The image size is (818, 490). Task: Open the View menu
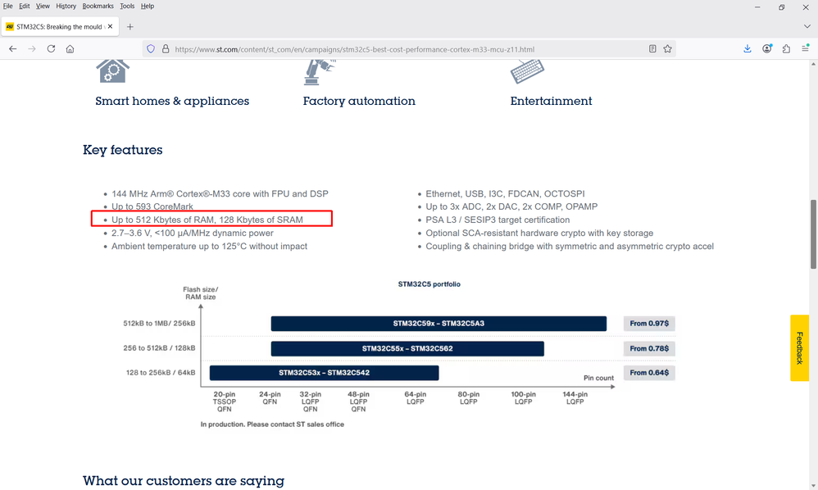click(43, 7)
